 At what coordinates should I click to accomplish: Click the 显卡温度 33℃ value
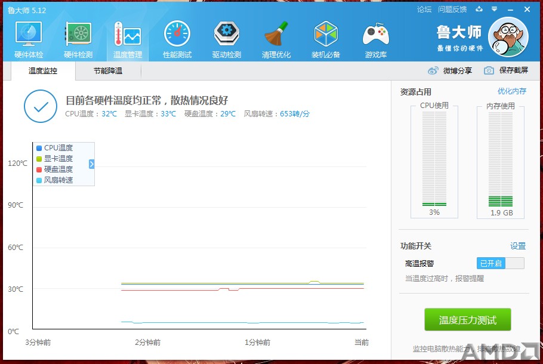pos(168,114)
